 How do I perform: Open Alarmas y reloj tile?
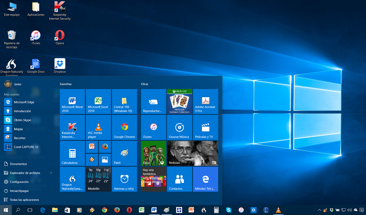(124, 179)
